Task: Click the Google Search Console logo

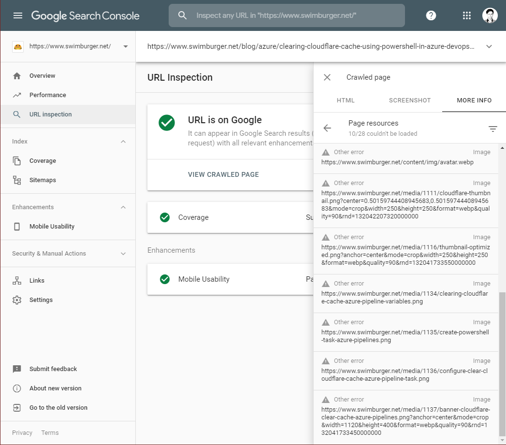Action: (x=85, y=15)
